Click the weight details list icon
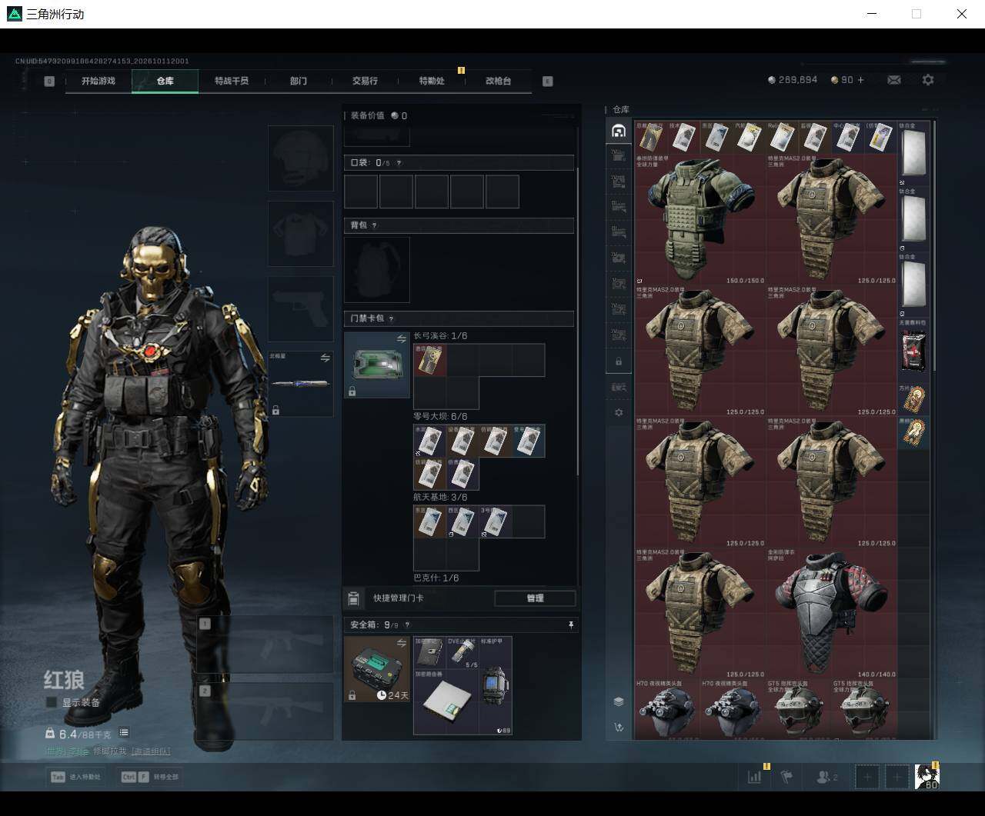The image size is (985, 816). point(124,733)
